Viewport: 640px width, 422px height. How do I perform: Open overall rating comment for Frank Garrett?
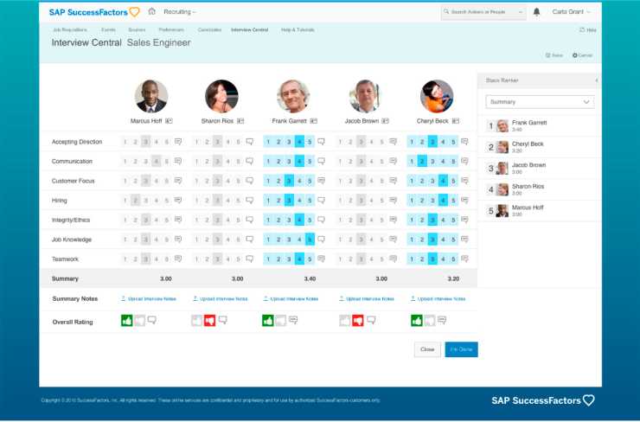tap(293, 320)
